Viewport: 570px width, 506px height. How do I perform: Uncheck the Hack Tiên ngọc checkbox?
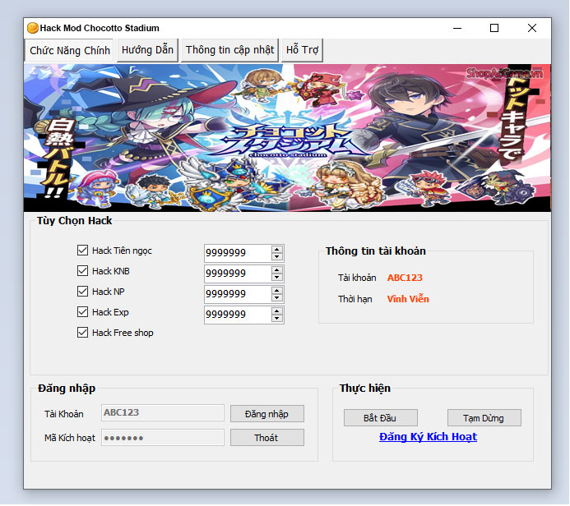[82, 250]
